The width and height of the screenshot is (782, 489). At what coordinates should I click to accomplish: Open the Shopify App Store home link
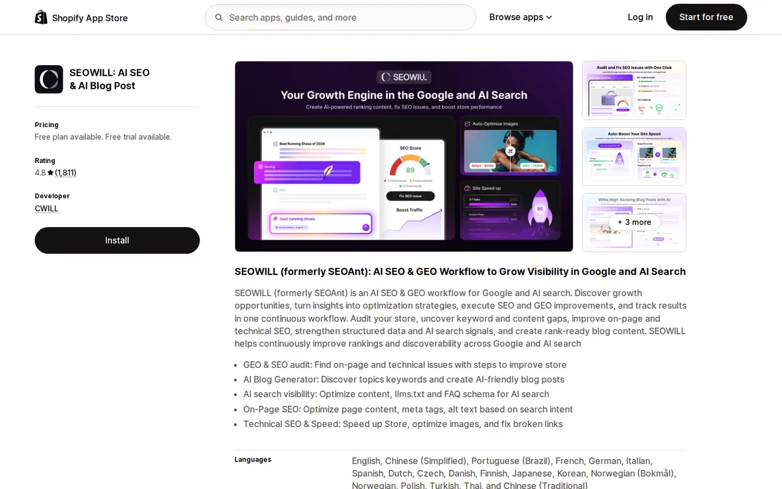81,18
